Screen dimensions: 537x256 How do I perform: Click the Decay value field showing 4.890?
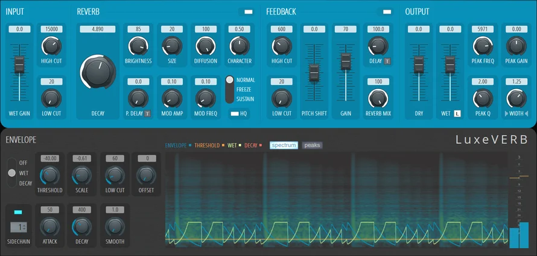coord(98,29)
